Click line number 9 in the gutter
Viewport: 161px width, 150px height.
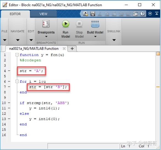[x=5, y=98]
